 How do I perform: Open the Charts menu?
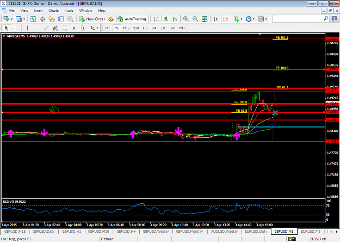coord(53,10)
